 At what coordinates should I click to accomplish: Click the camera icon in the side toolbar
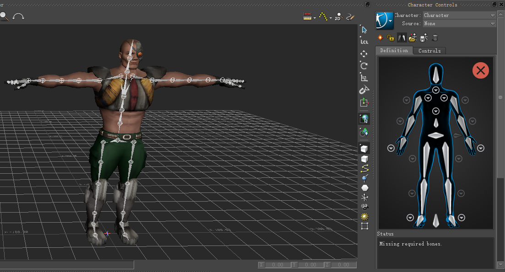(364, 207)
